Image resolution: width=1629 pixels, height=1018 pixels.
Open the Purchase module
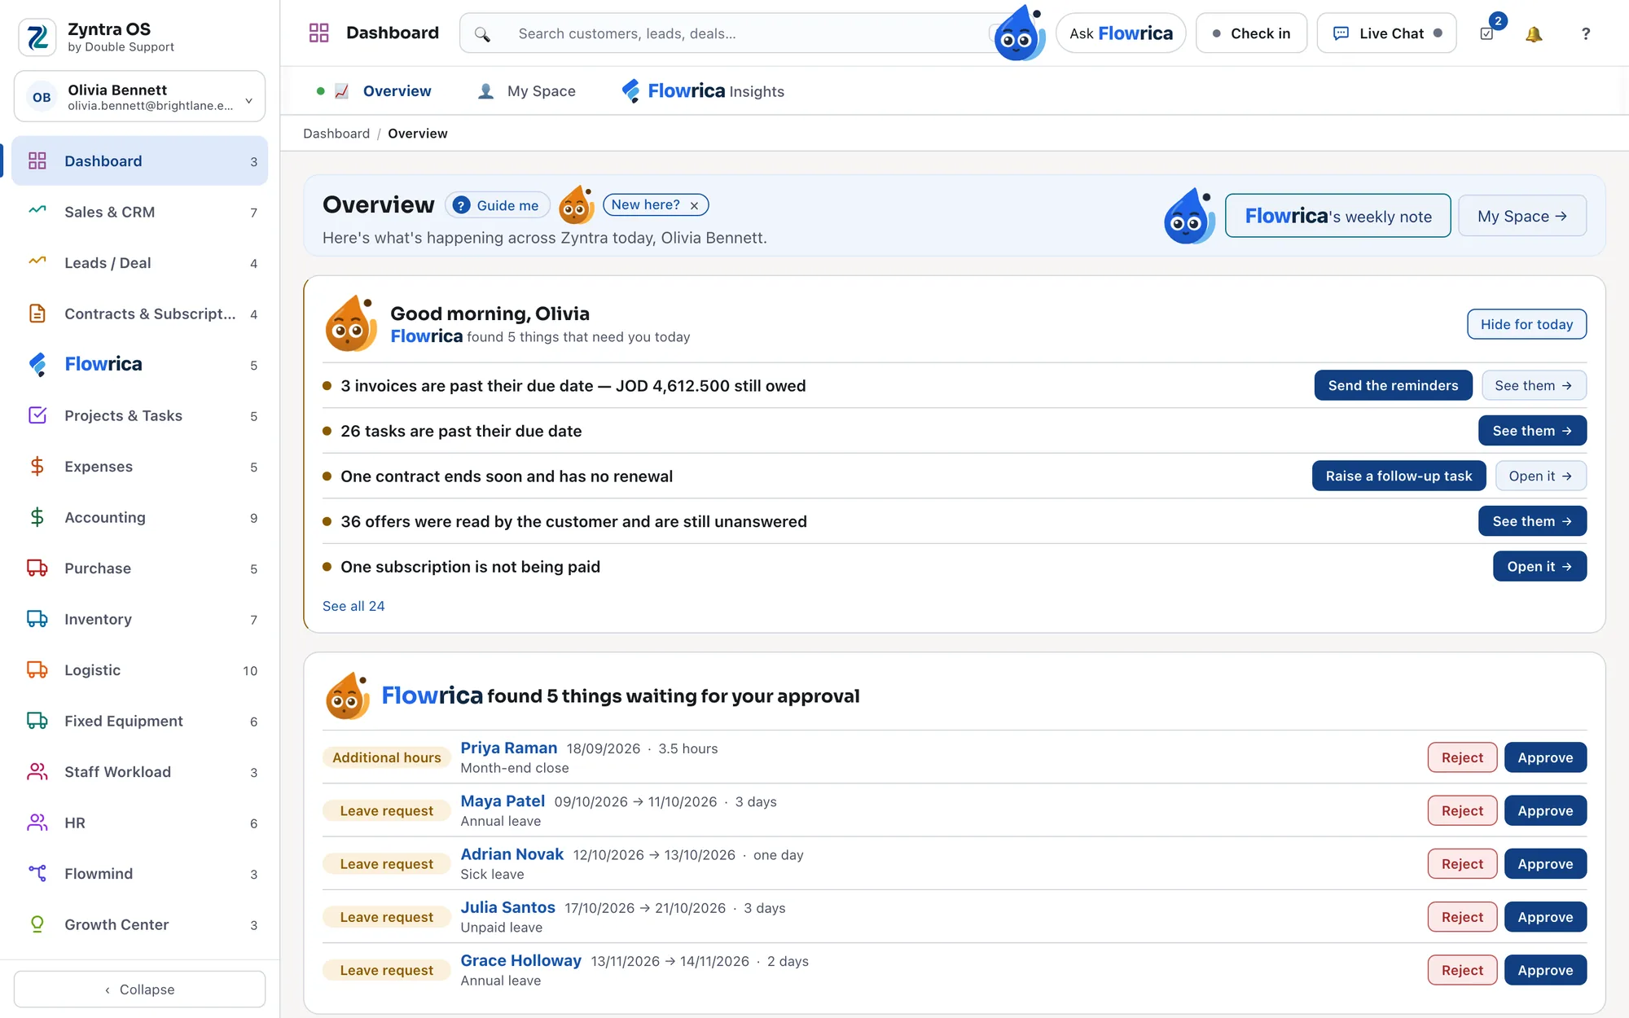[140, 568]
